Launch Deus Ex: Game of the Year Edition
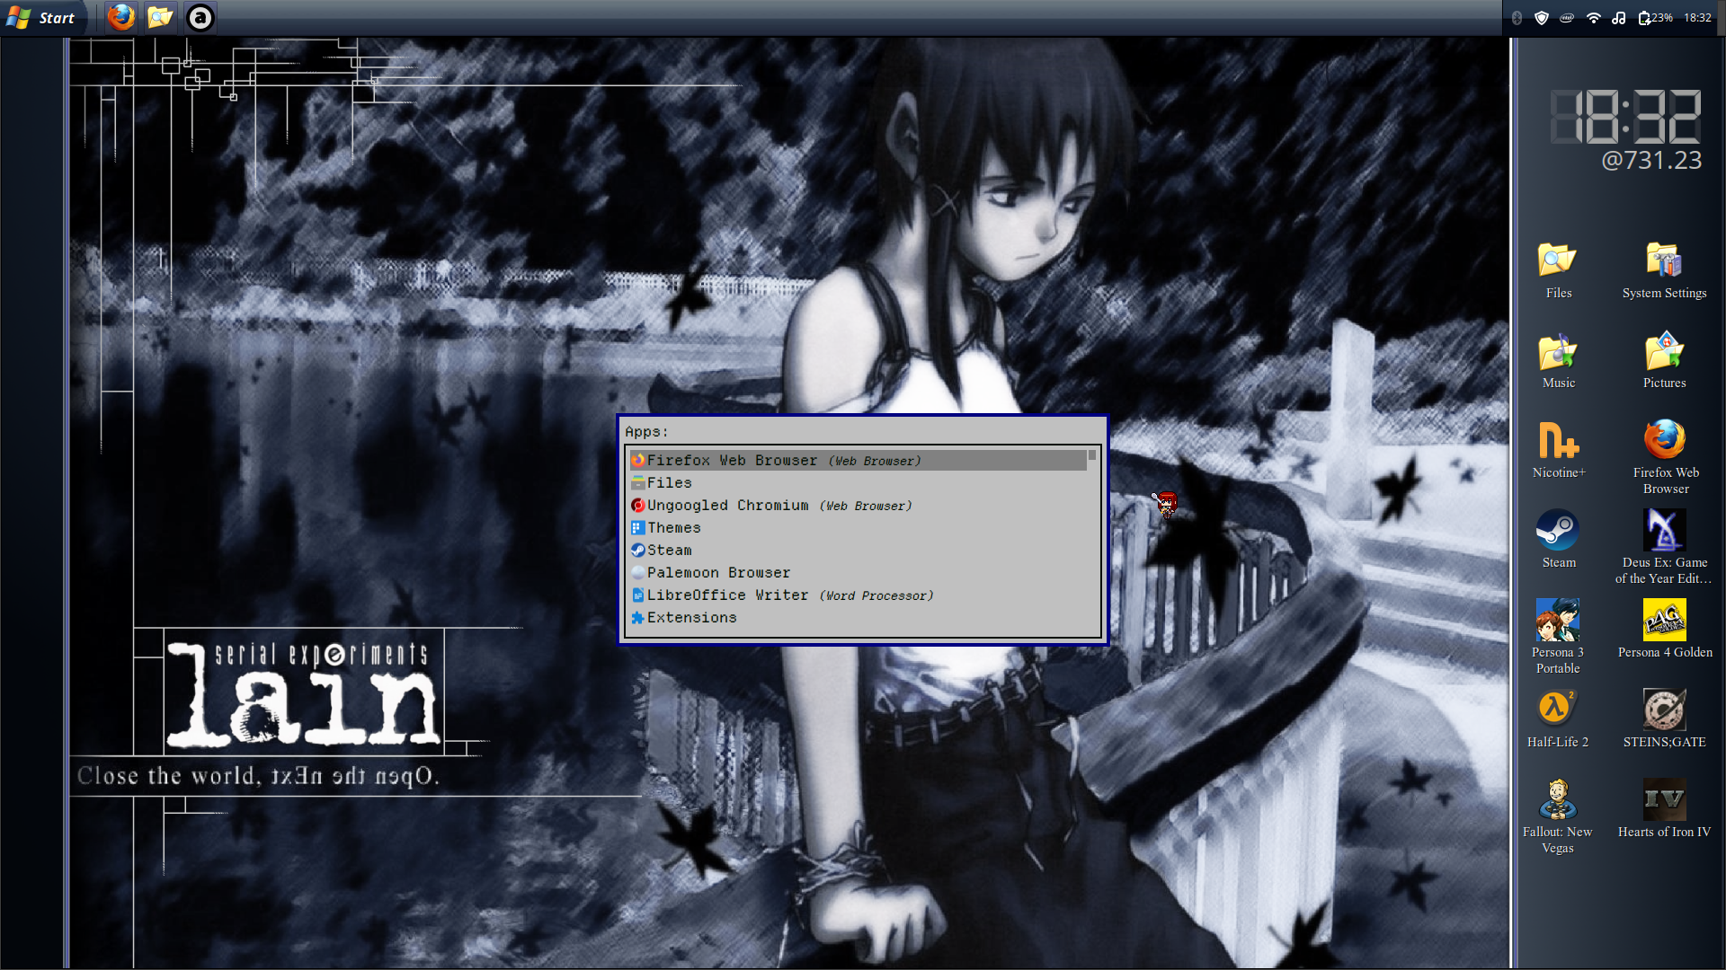Screen dimensions: 1726x970 [1664, 547]
